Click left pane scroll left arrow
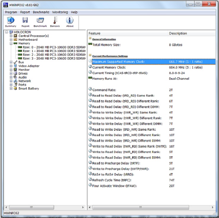The height and width of the screenshot is (218, 219). 6,207
